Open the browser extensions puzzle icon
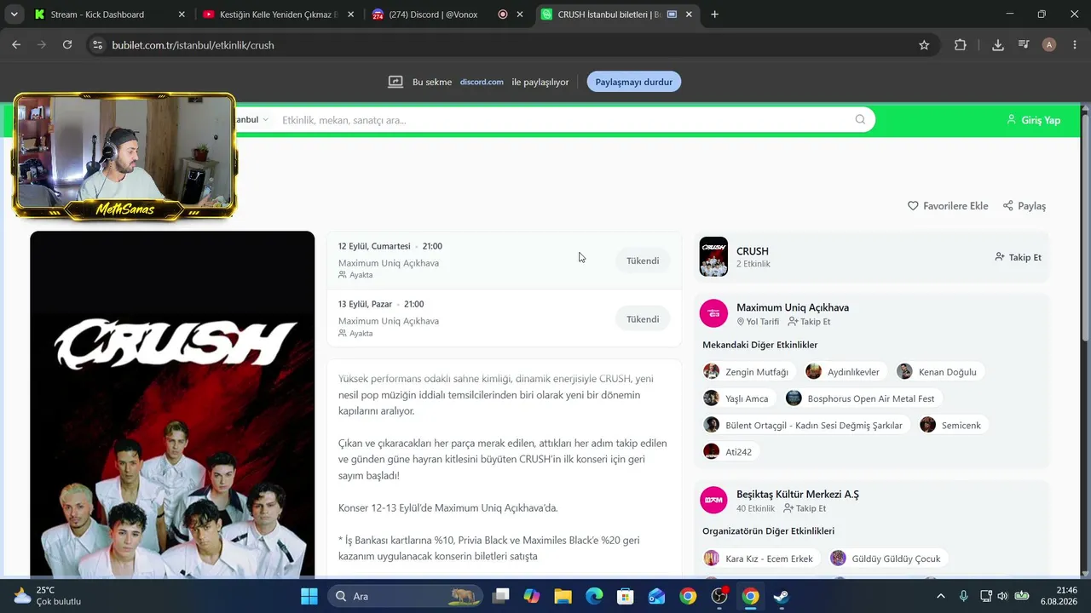Viewport: 1091px width, 613px height. point(961,45)
